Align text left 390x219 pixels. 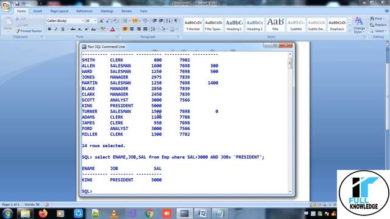[125, 29]
